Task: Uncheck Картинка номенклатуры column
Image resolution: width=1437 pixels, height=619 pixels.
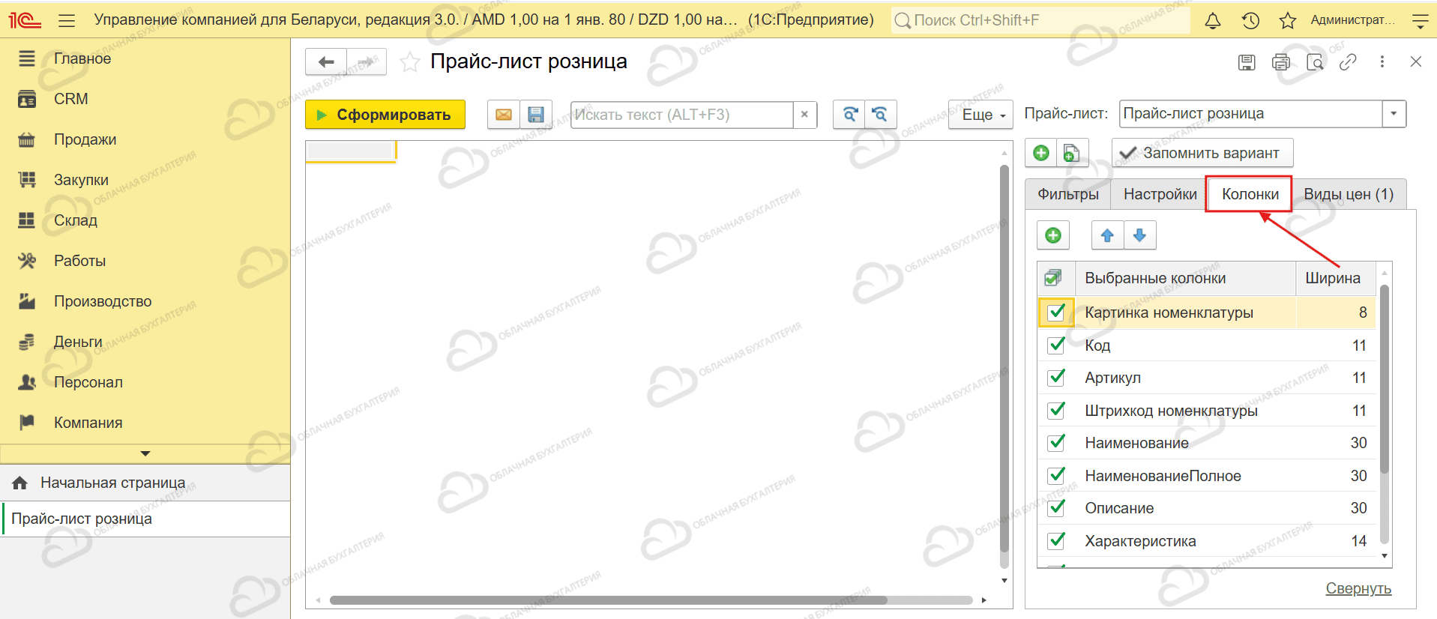Action: click(1056, 312)
